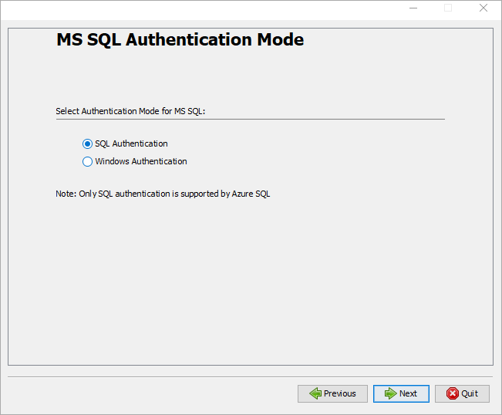Select the SQL Authentication radio button
The height and width of the screenshot is (415, 502).
(87, 143)
